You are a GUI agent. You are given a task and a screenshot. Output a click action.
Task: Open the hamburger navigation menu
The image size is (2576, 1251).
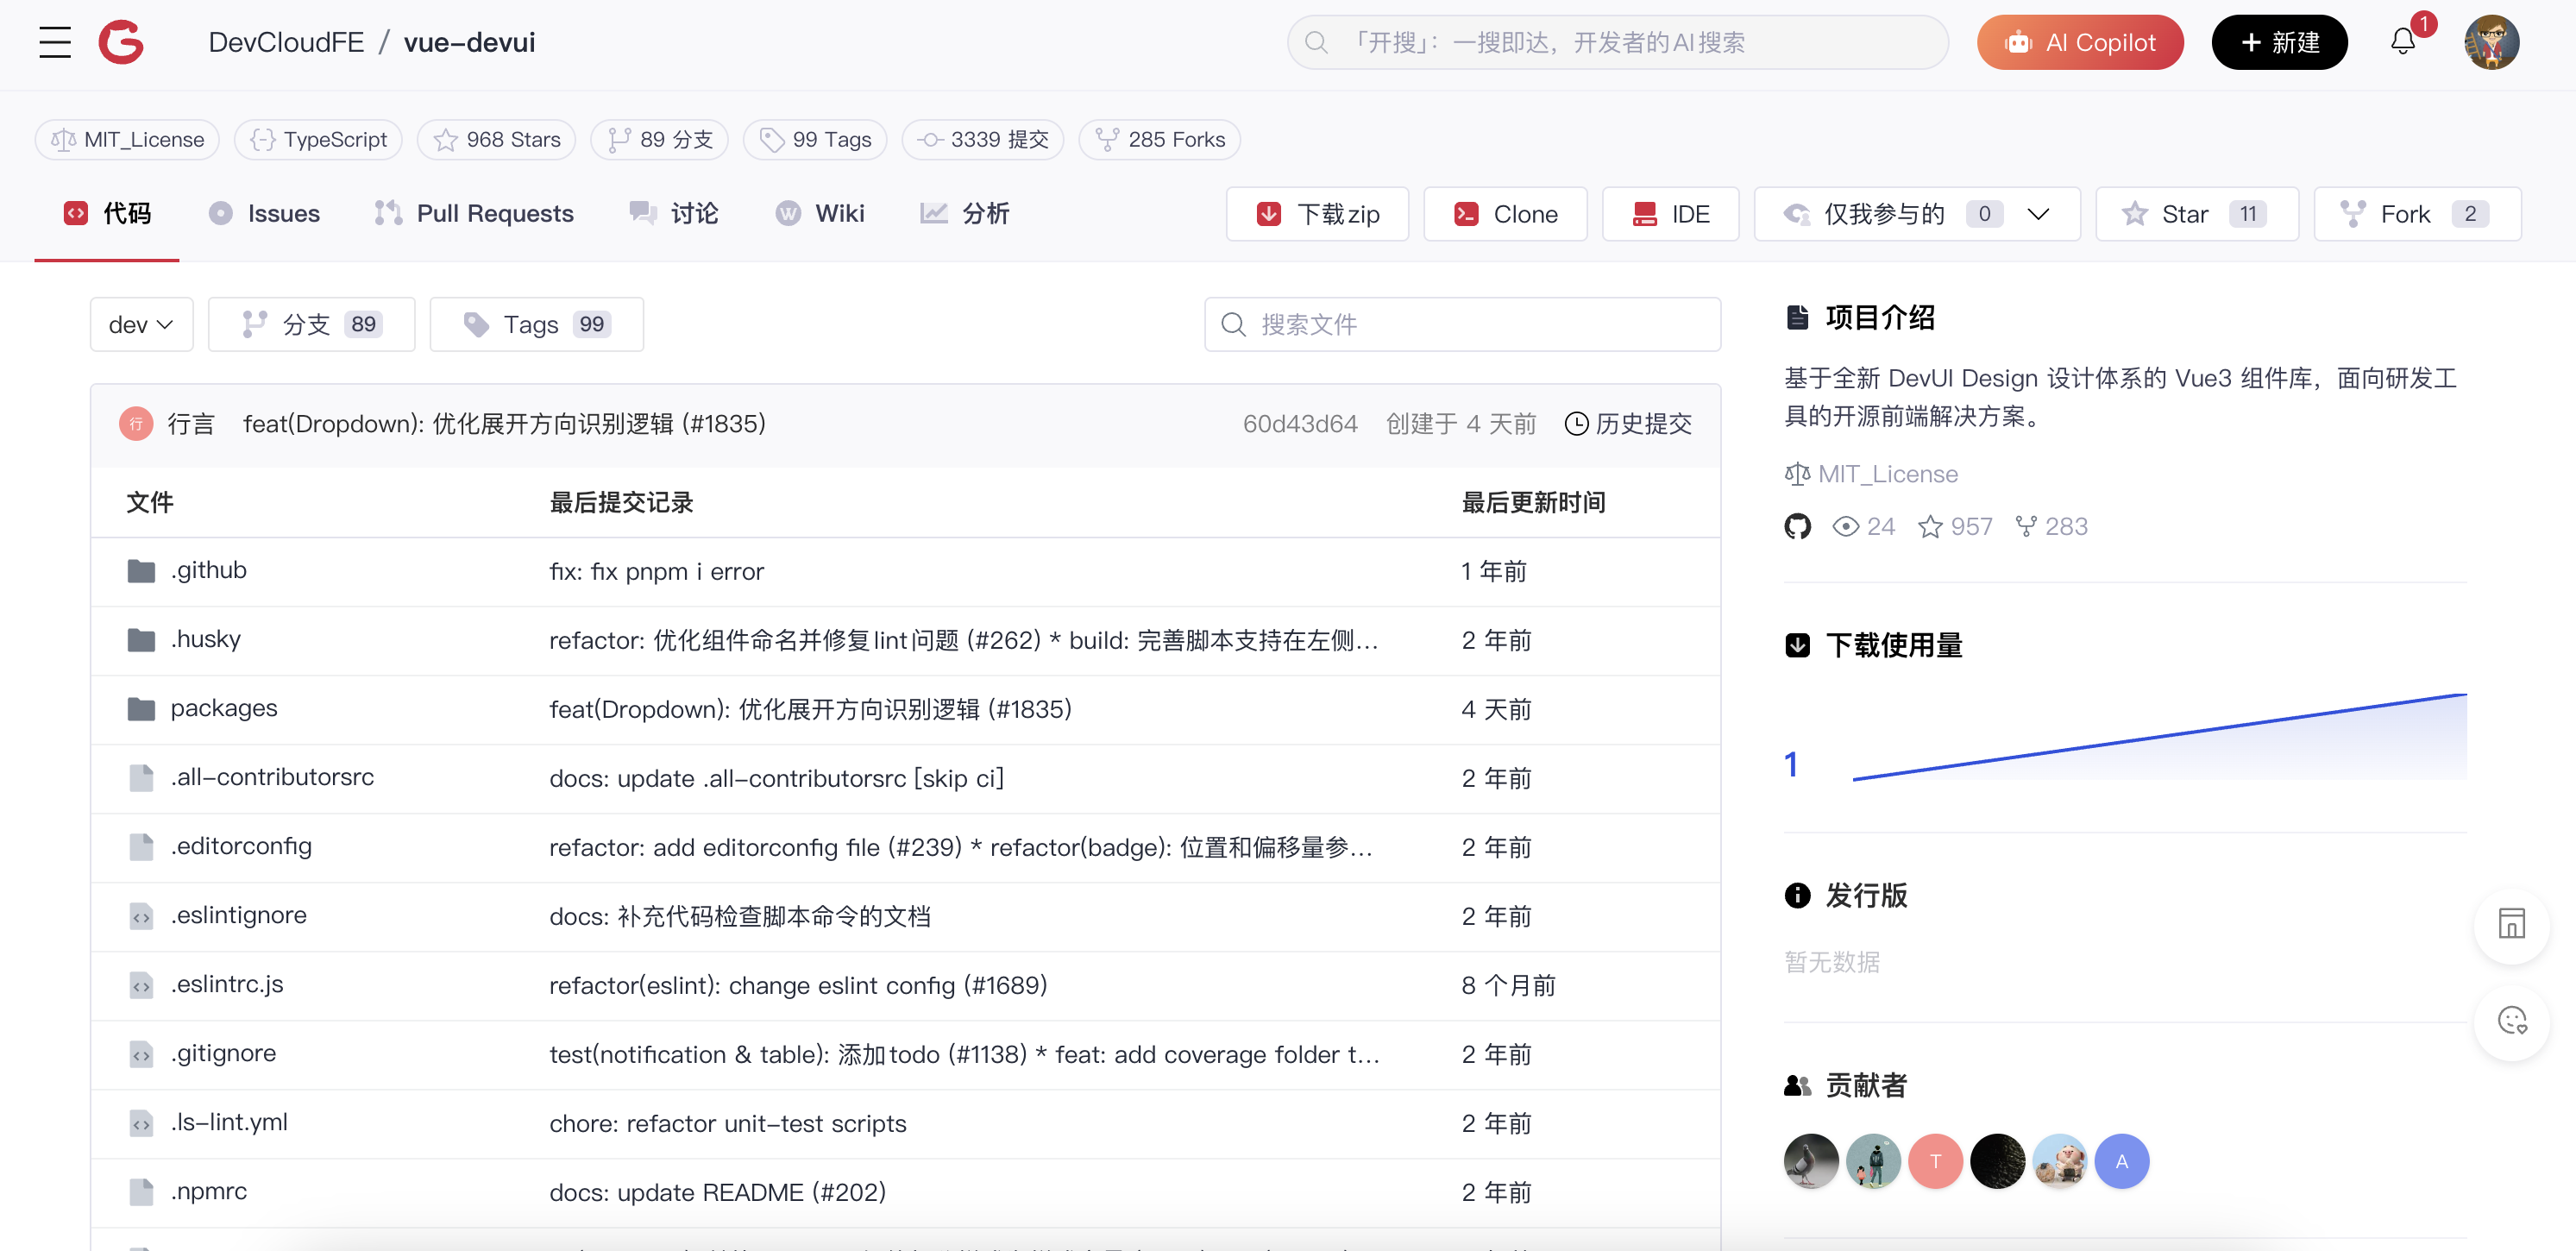pyautogui.click(x=55, y=42)
